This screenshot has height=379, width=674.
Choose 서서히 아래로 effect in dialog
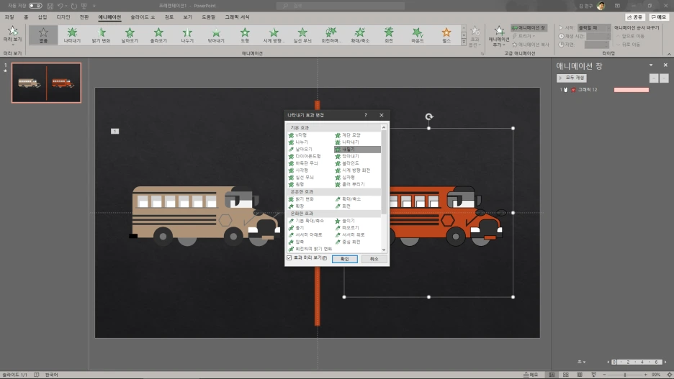305,234
